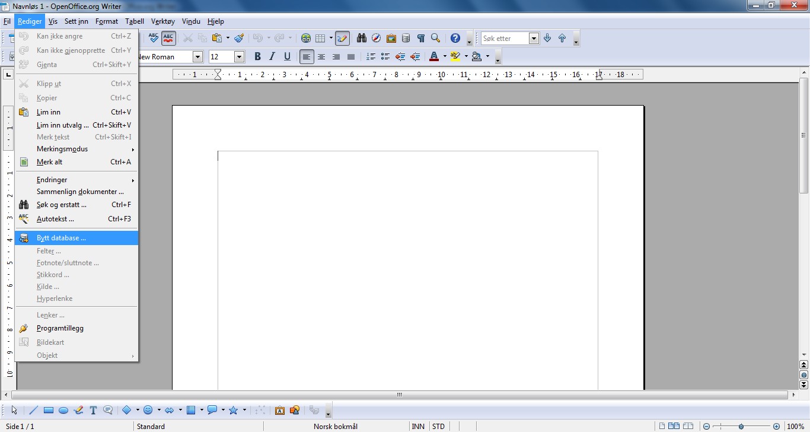
Task: Click the Paste clipboard icon in toolbar
Action: 216,38
